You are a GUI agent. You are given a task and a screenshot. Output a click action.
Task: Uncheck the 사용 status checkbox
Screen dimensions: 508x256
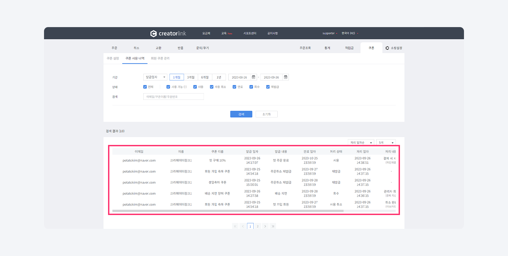[x=195, y=87]
